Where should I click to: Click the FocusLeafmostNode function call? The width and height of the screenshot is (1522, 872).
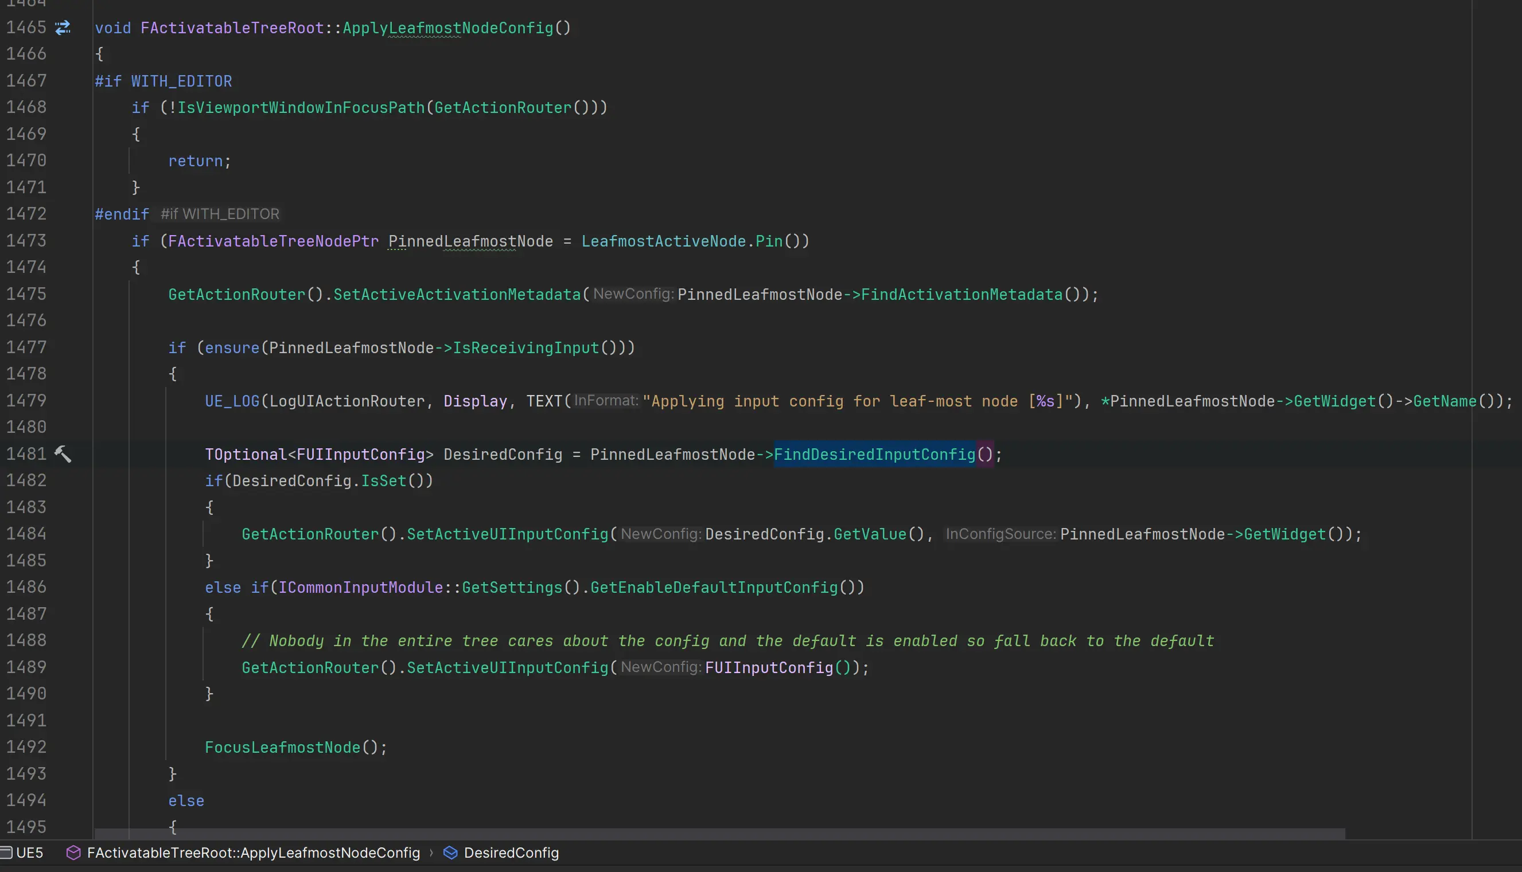[282, 747]
